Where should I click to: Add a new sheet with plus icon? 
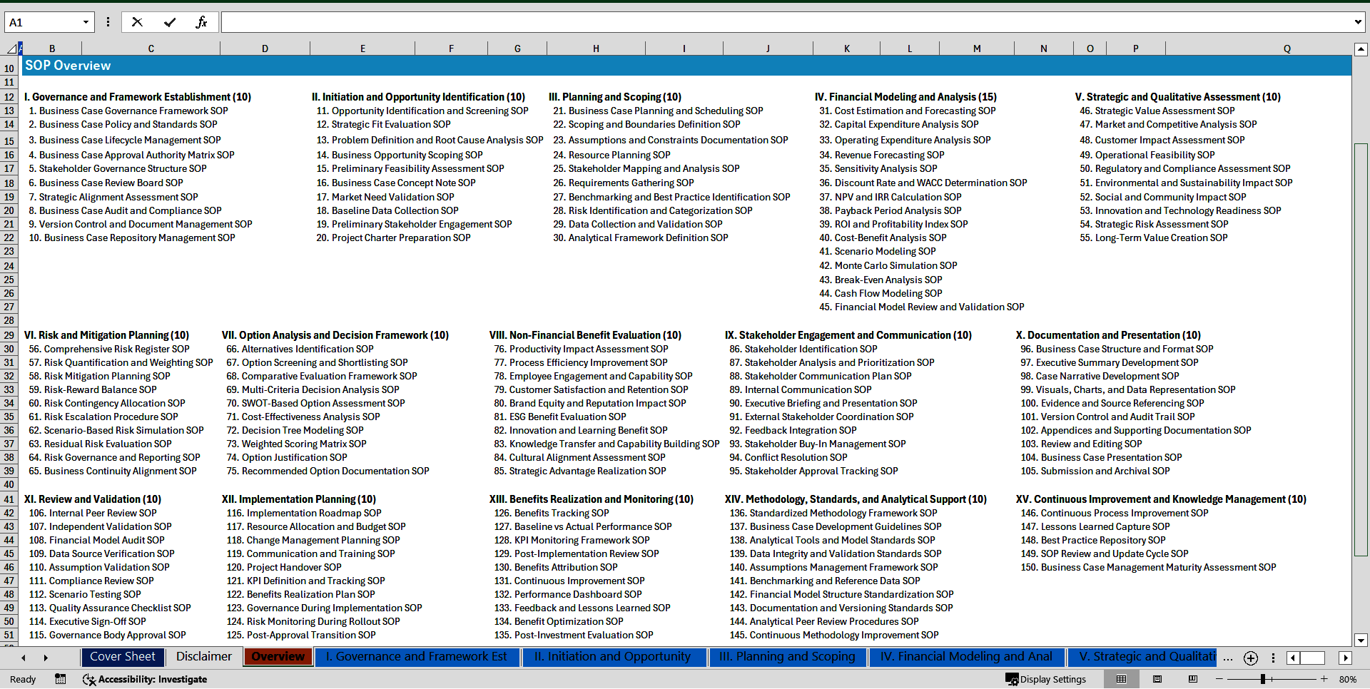point(1250,658)
